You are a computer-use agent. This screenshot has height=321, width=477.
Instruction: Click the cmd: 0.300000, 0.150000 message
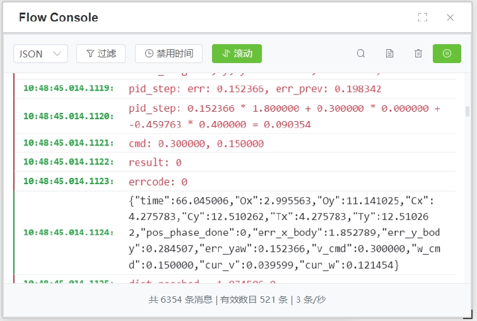pyautogui.click(x=196, y=144)
